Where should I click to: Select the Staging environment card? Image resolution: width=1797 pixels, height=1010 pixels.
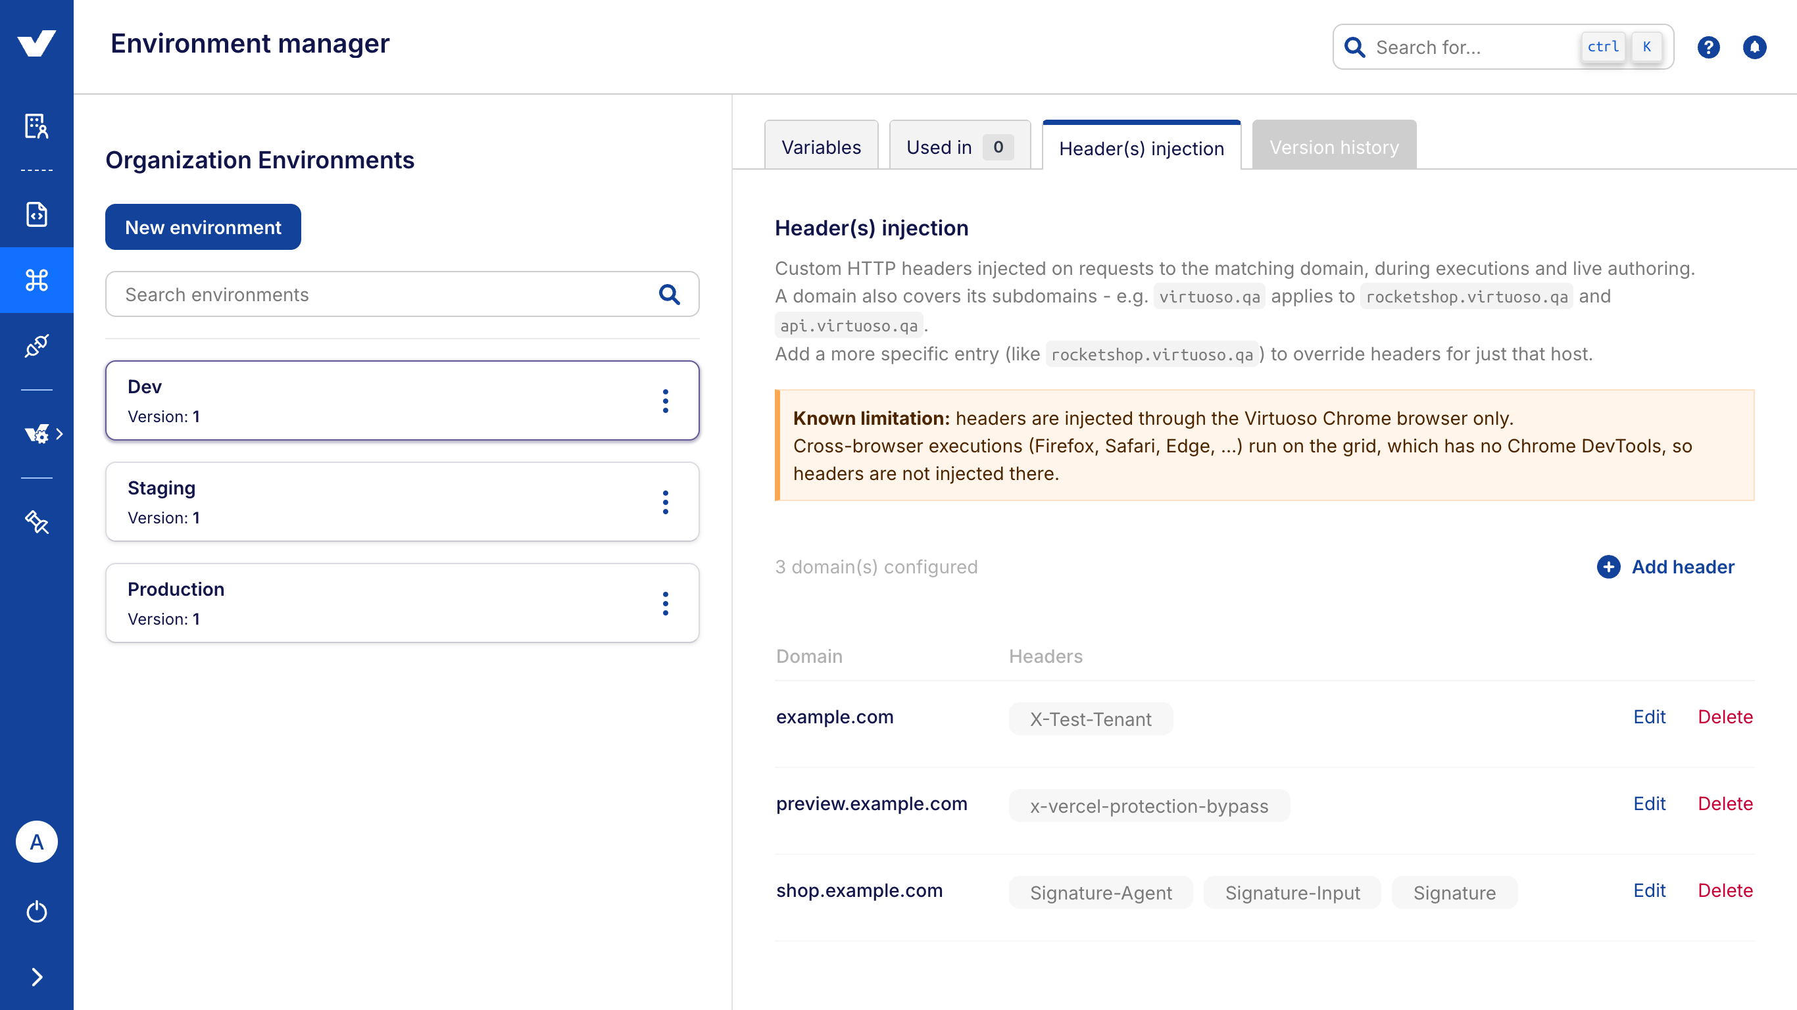point(402,502)
